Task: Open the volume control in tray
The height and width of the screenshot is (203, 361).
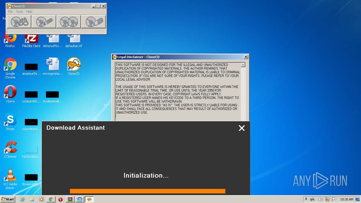Action: click(320, 199)
